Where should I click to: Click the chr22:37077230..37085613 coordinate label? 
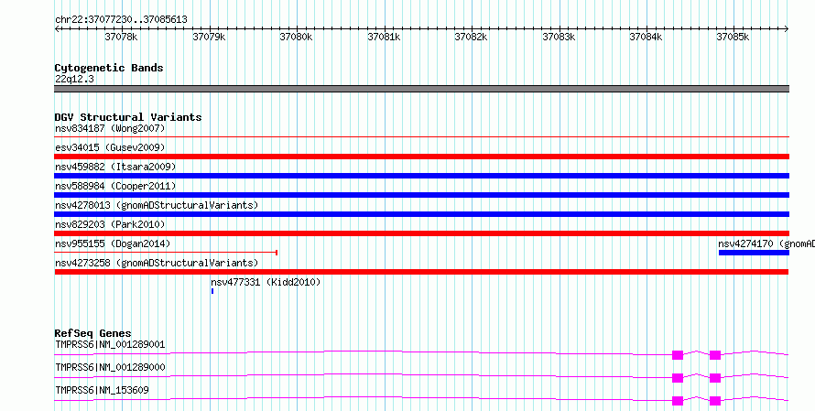(x=121, y=20)
